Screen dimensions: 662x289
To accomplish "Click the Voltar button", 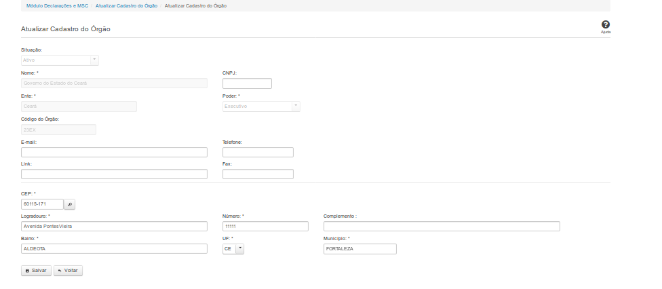I will 68,271.
